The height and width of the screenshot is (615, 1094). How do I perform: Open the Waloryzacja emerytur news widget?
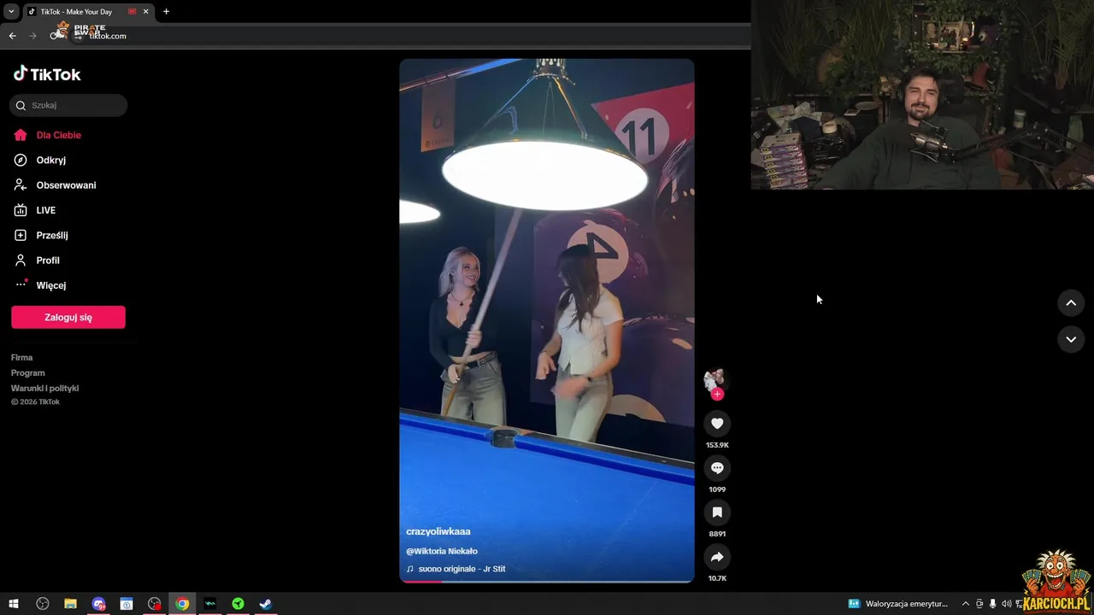[897, 604]
